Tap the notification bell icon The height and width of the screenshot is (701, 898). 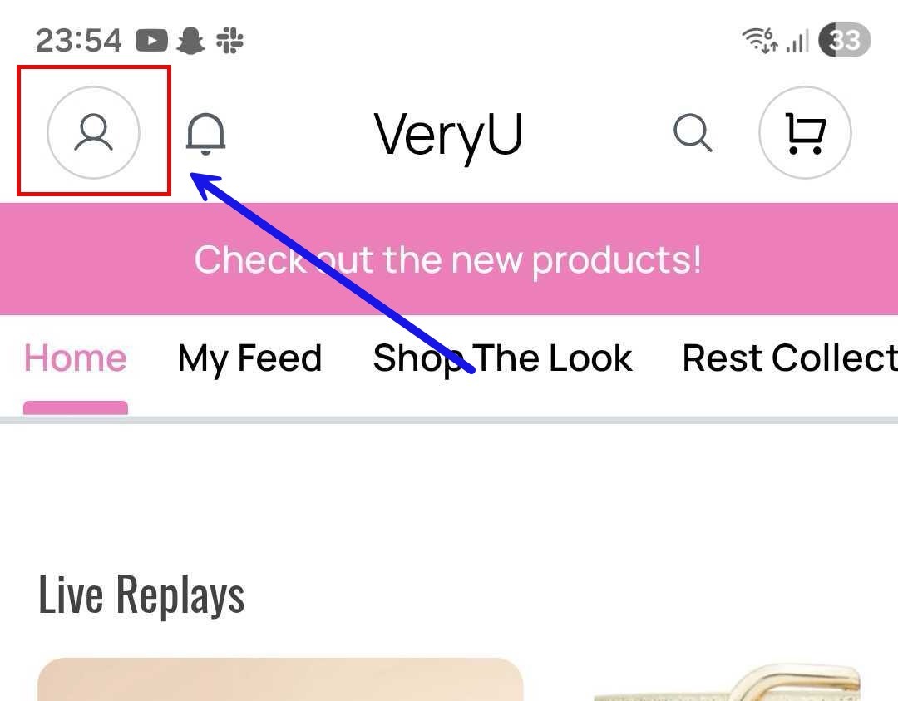[205, 134]
